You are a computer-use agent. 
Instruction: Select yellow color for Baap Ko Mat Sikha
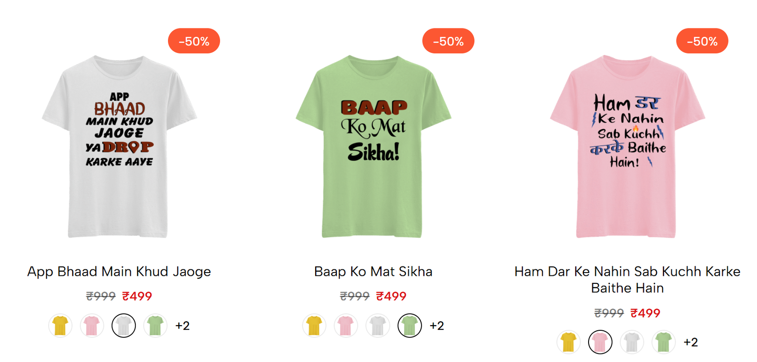pos(314,326)
